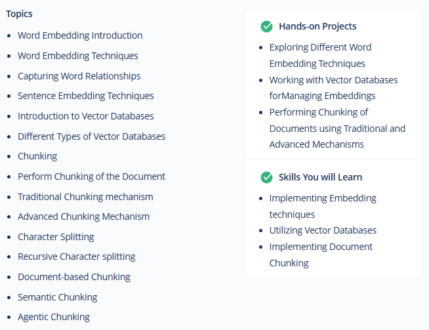Screen dimensions: 429x330
Task: Select Introduction to Vector Databases
Action: click(86, 116)
